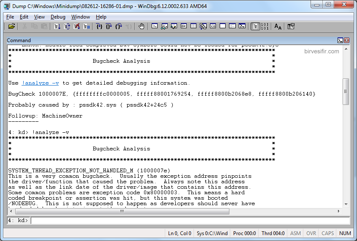Open the Command Browser window icon

coord(242,27)
